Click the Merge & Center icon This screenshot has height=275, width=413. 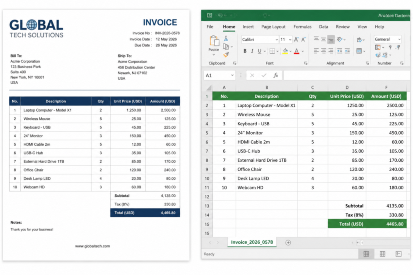tap(359, 51)
